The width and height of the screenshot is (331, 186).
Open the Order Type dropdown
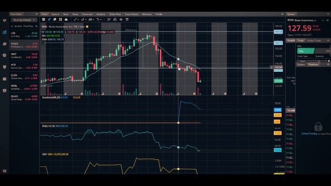click(305, 61)
